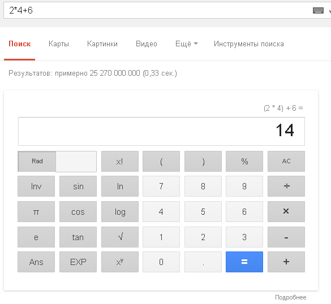Select the square root key
Screen dimensions: 331x304
tap(120, 237)
